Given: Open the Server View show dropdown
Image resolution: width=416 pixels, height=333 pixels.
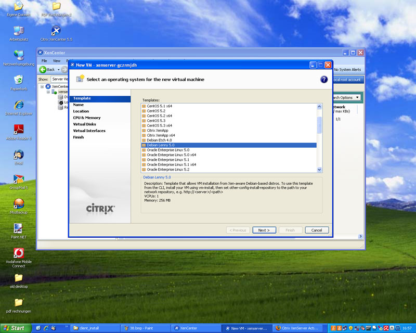Looking at the screenshot, I should tap(60, 79).
